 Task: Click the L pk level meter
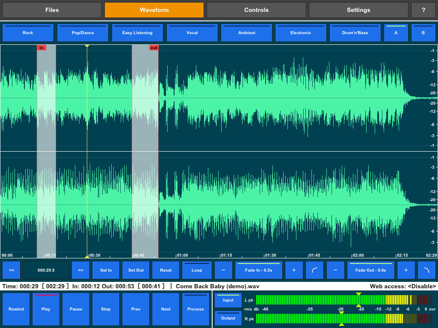coord(344,300)
